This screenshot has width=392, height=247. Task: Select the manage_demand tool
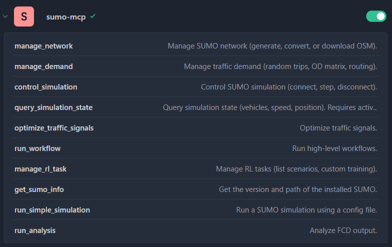click(x=43, y=66)
